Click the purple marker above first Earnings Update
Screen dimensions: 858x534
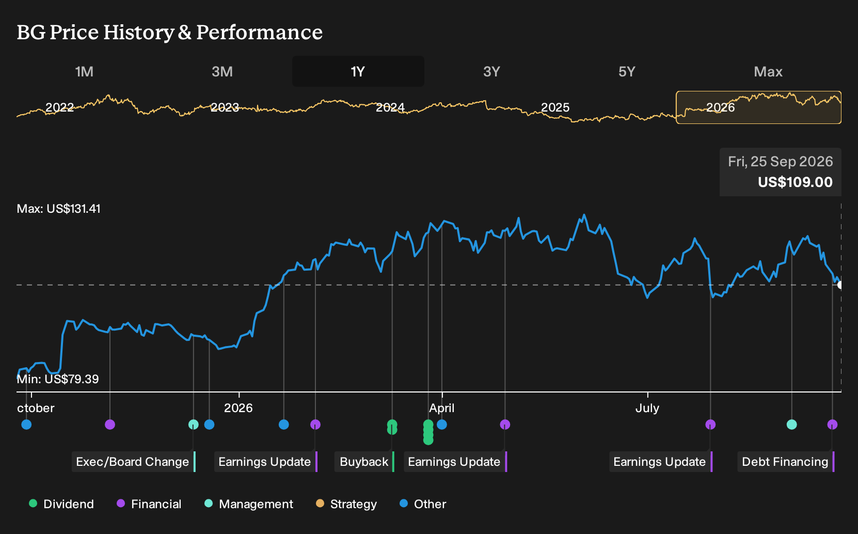(315, 425)
